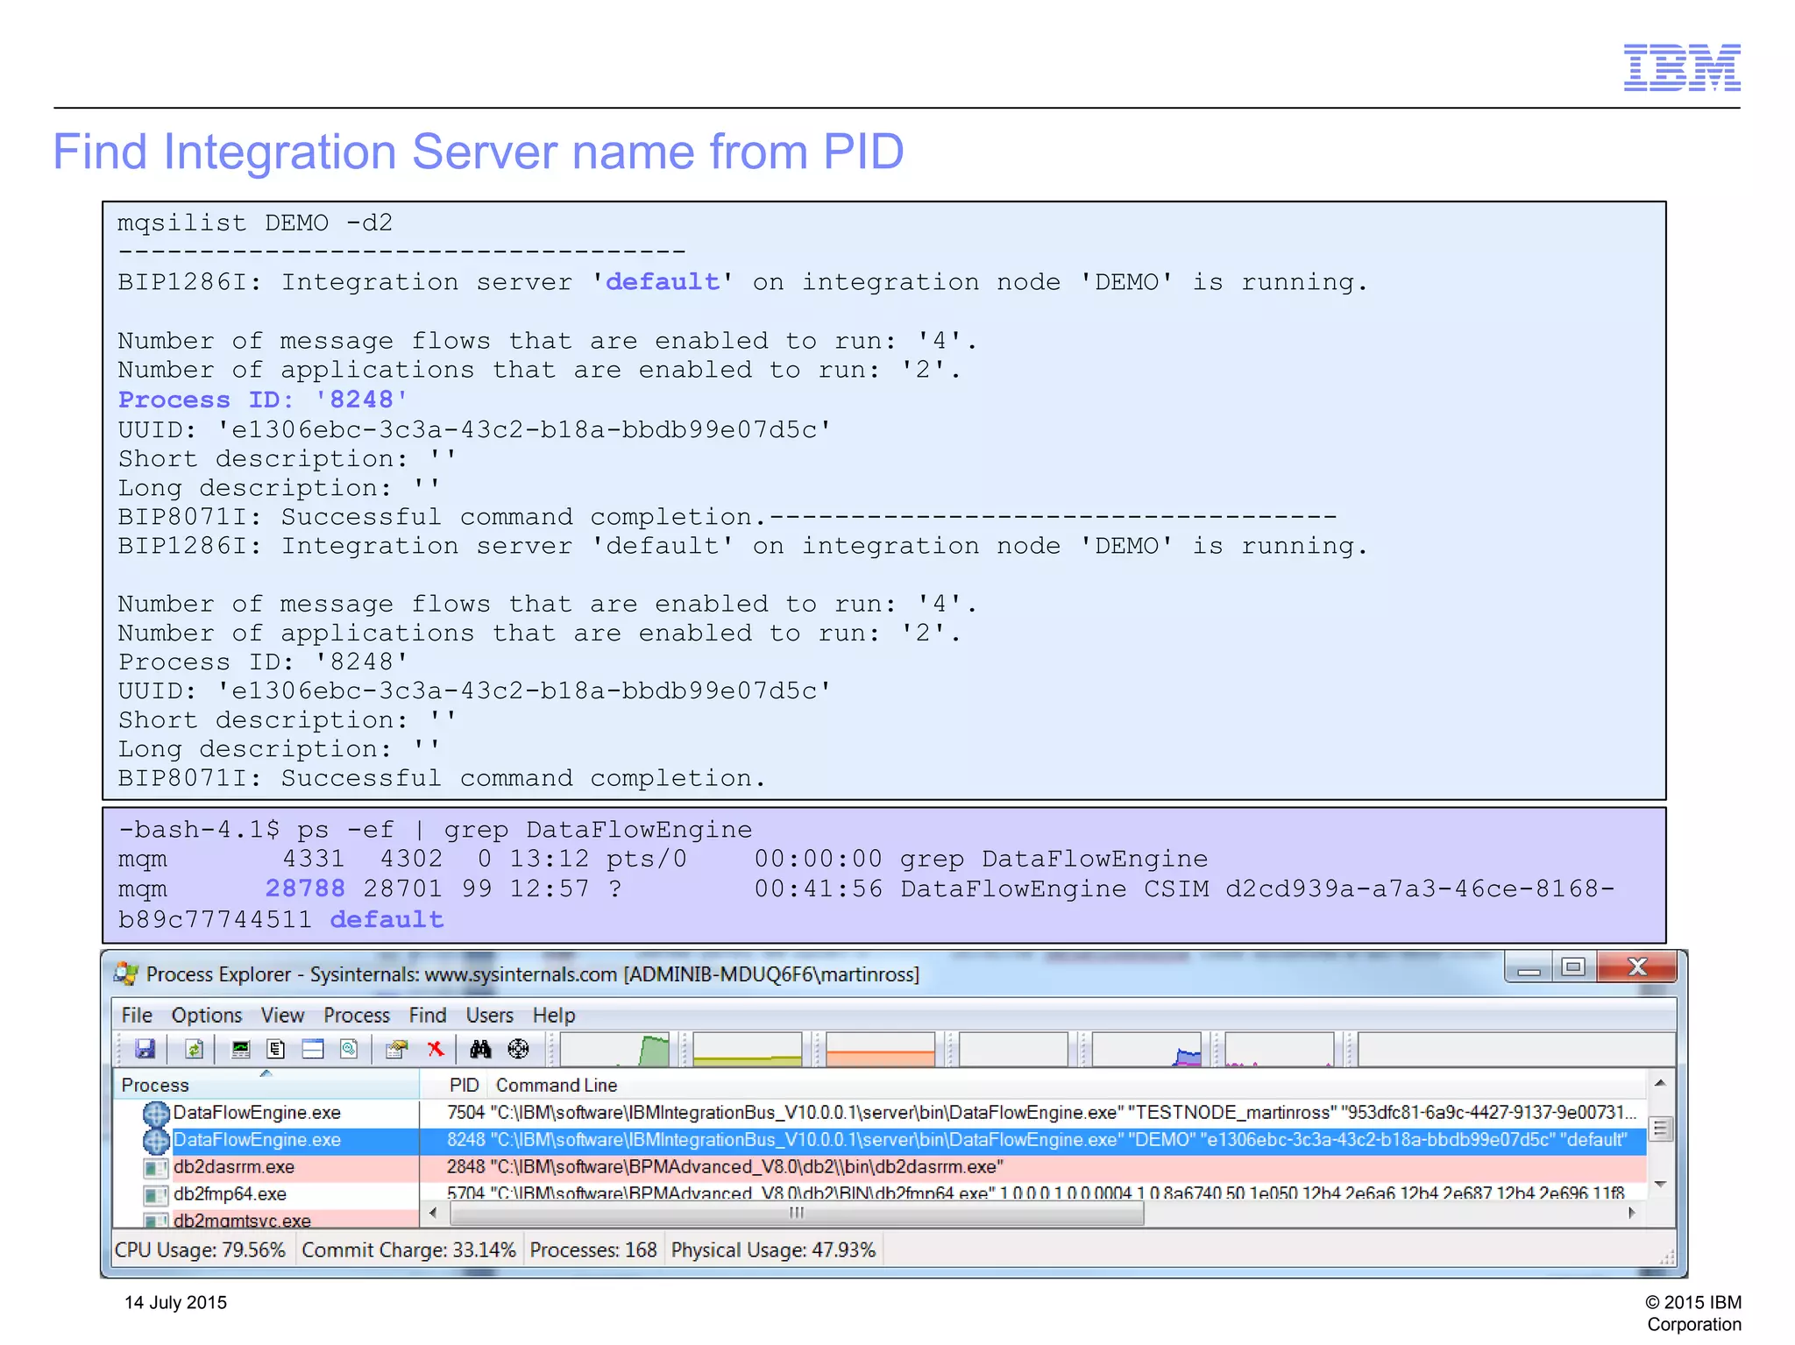The image size is (1795, 1345).
Task: Open the Options menu
Action: (207, 1015)
